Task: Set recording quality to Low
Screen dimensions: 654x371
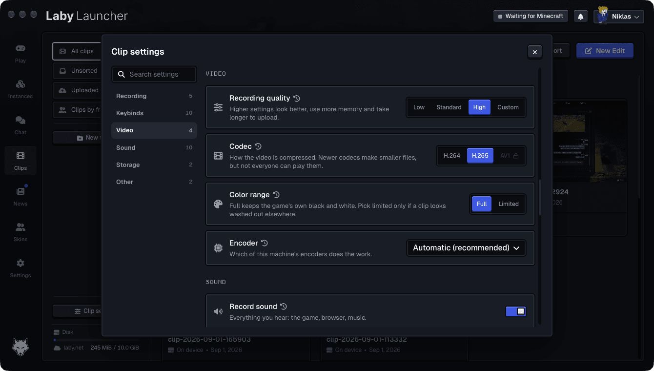Action: pos(419,107)
